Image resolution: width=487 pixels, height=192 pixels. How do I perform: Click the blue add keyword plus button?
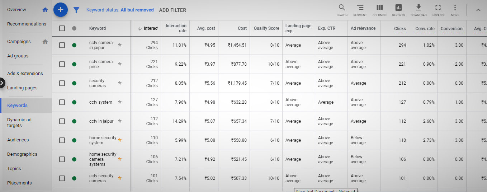click(x=61, y=10)
